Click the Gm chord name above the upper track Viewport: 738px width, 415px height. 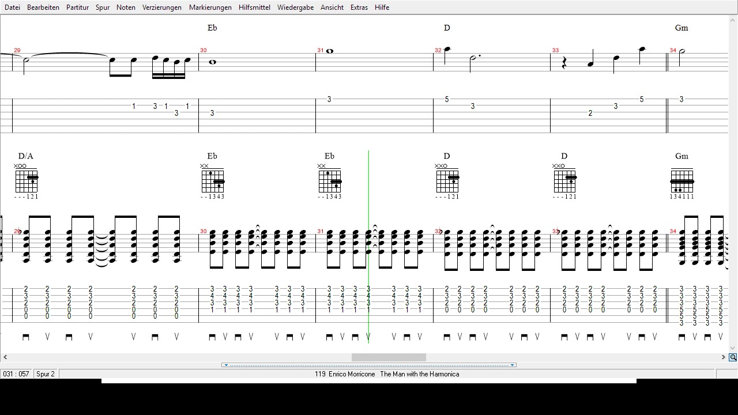pos(681,28)
